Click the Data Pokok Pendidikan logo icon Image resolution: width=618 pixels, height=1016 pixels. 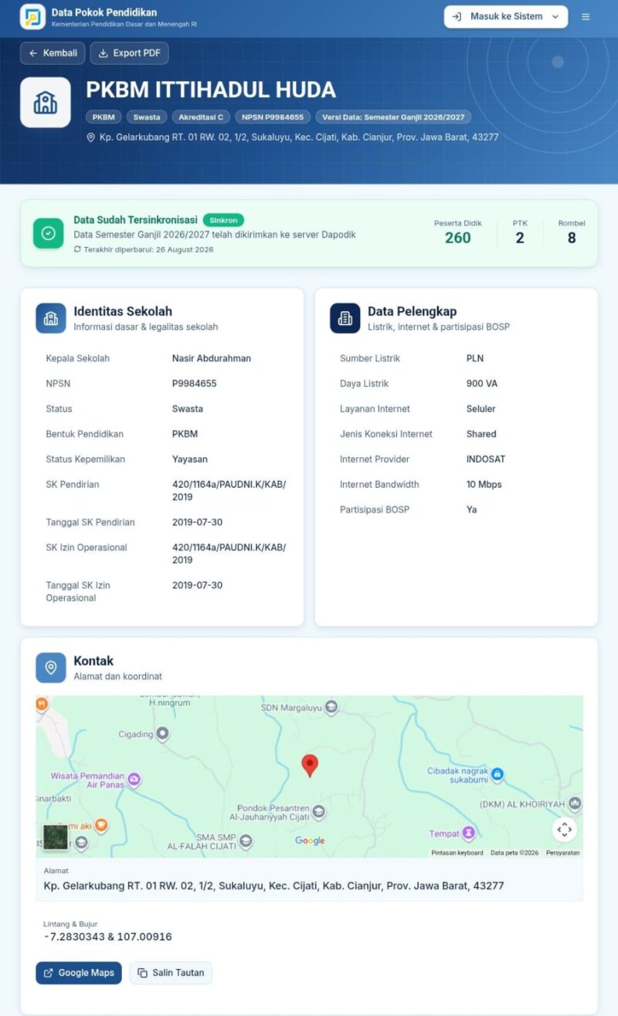tap(32, 16)
